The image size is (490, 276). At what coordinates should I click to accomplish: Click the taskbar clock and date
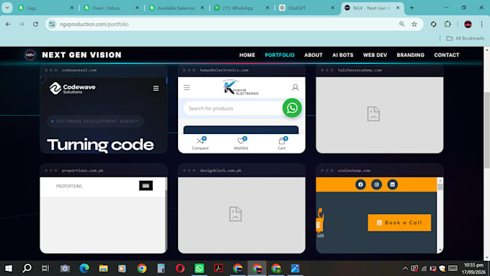tap(473, 269)
